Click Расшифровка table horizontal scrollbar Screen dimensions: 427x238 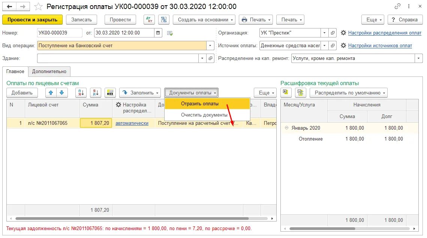pyautogui.click(x=322, y=229)
